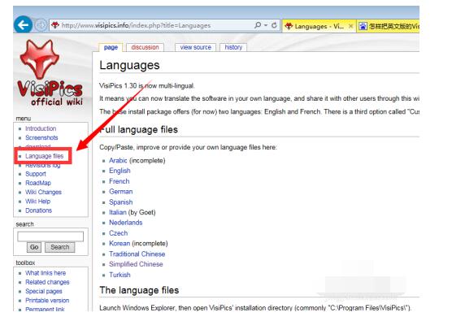Click 'The language files' section heading

(x=139, y=290)
